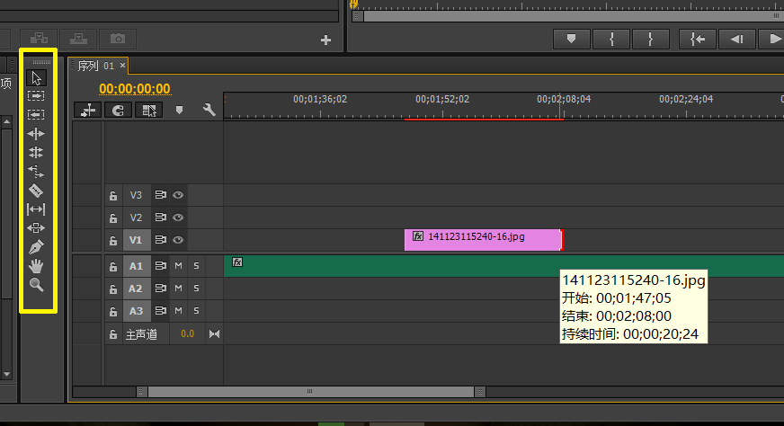Hide the V1 track with eye icon
This screenshot has height=426, width=784.
point(178,240)
